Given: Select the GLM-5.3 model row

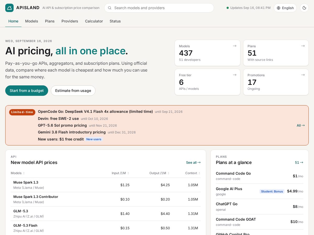Looking at the screenshot, I should tap(106, 214).
